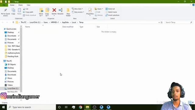
Task: Expand the New item dropdown
Action: pos(77,9)
